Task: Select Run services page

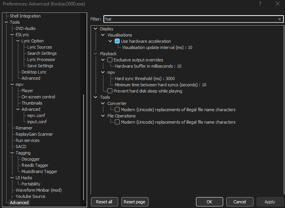Action: (x=28, y=140)
